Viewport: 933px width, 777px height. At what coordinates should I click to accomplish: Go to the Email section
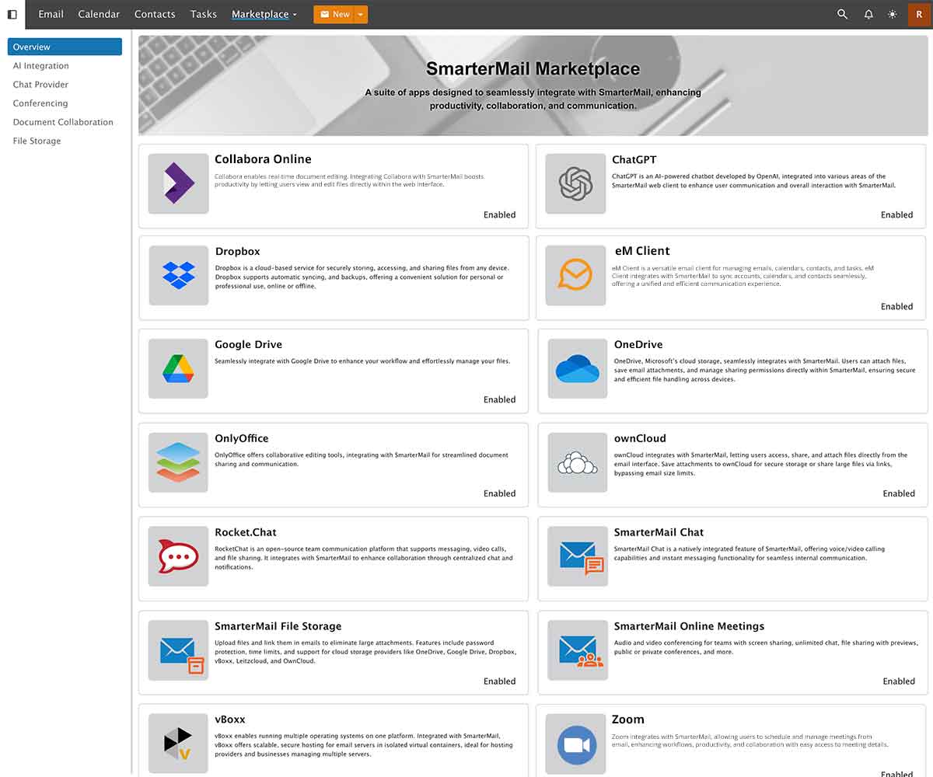[51, 14]
